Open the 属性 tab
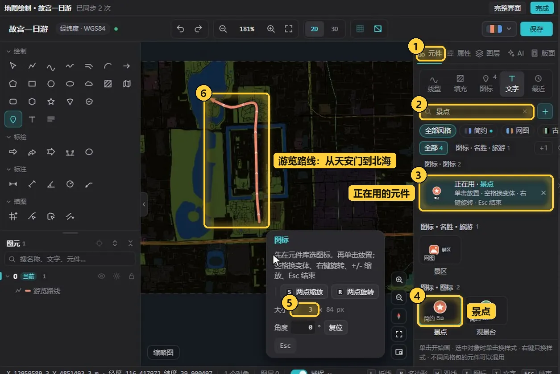560x374 pixels. pyautogui.click(x=459, y=53)
